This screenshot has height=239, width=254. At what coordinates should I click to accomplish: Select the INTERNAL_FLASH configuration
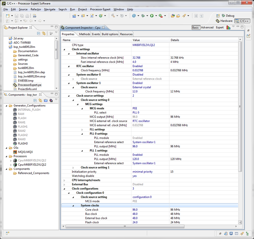click(29, 110)
